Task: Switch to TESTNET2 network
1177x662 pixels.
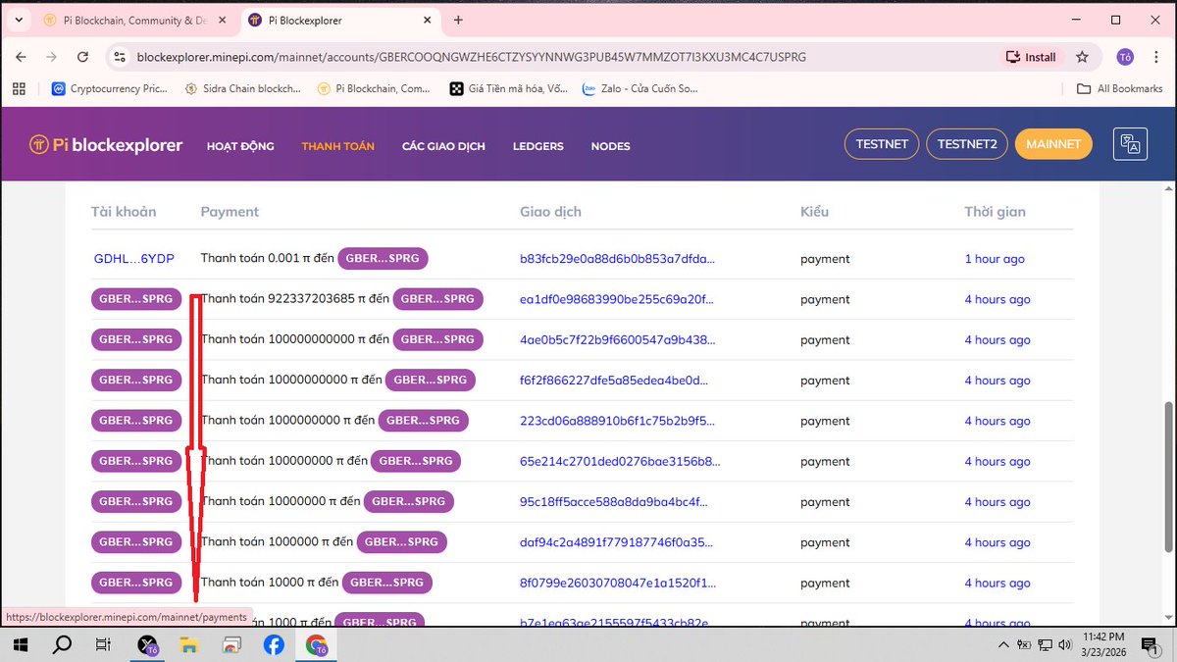Action: click(966, 144)
